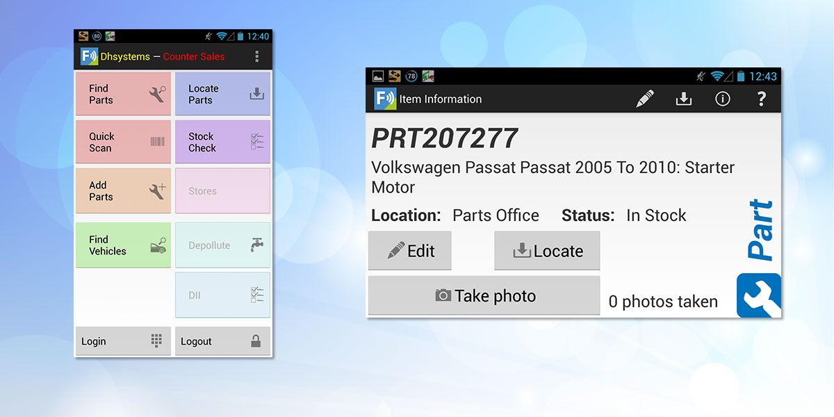Click the PRT207277 part number
Viewport: 834px width, 417px height.
445,138
